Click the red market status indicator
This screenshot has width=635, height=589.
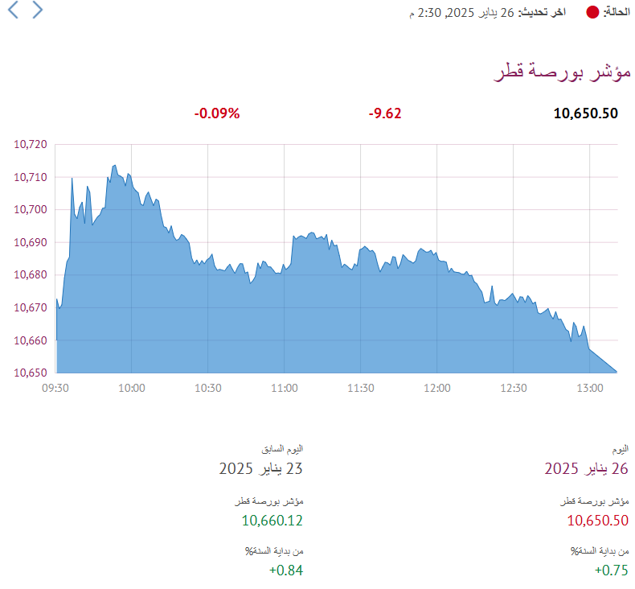point(592,12)
